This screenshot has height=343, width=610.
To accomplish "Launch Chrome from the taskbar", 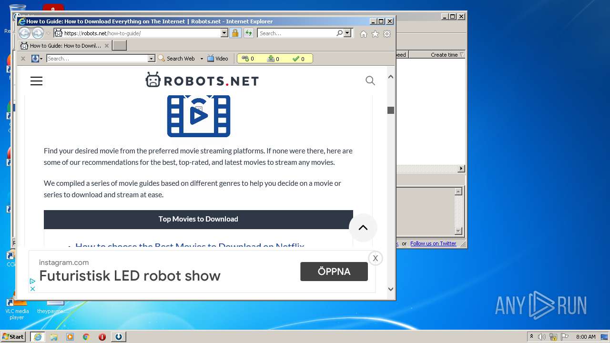I will pos(86,337).
